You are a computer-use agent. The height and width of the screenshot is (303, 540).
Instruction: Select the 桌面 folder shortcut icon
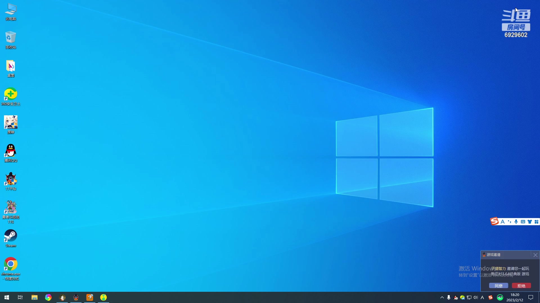pos(11,68)
